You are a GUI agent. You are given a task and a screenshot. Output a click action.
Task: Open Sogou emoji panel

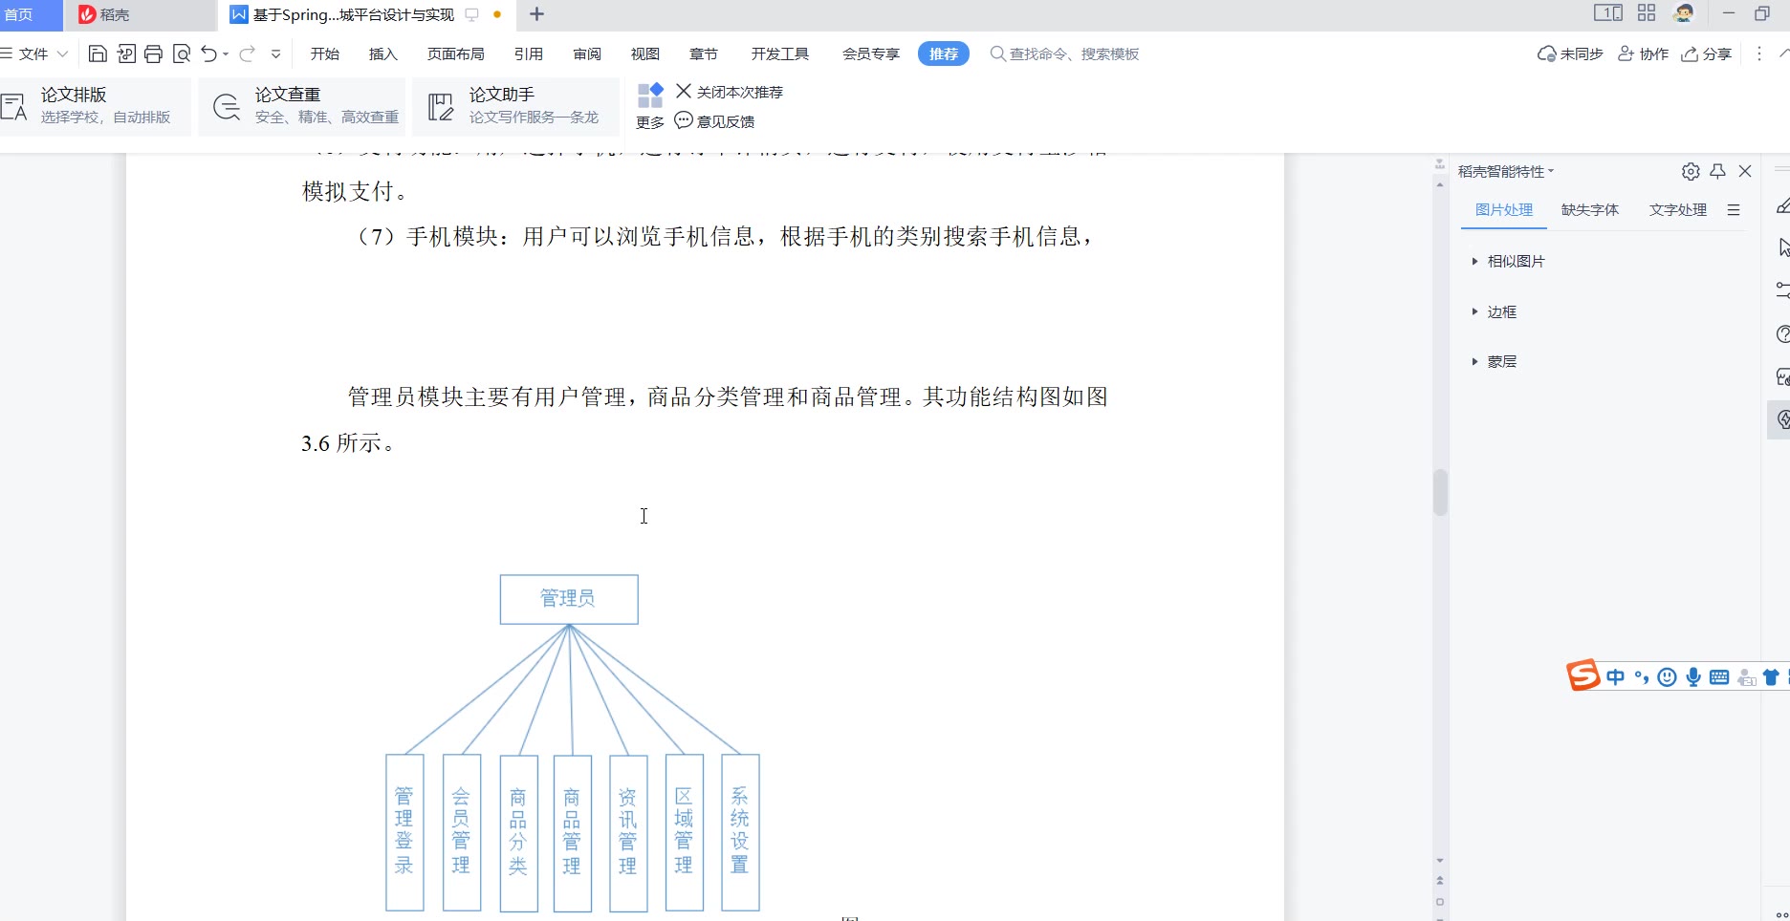[1668, 677]
